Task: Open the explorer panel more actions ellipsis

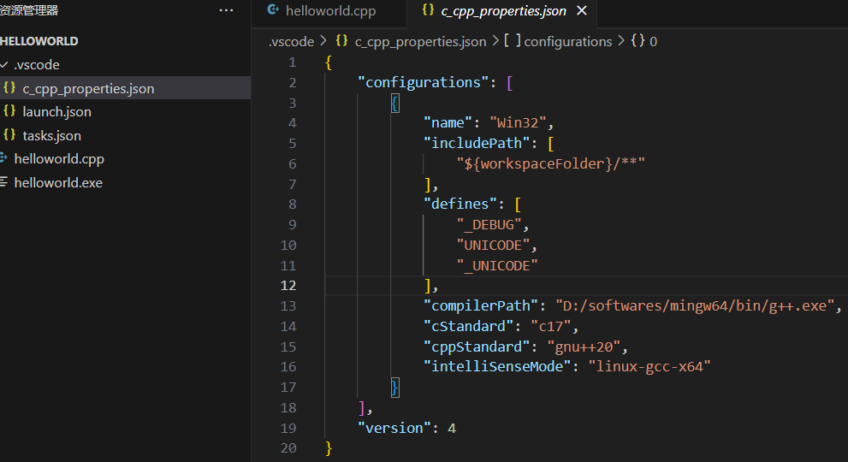Action: click(226, 10)
